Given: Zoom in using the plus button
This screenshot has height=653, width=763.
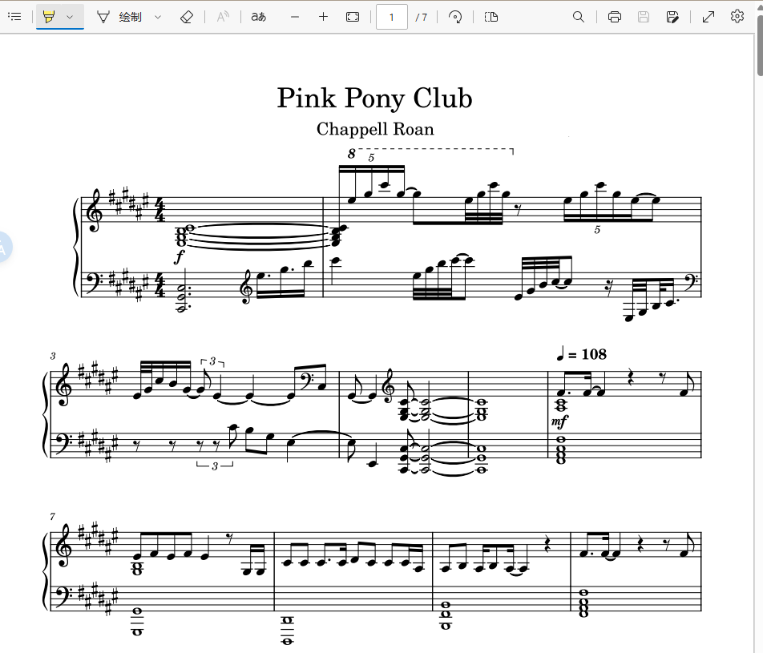Looking at the screenshot, I should tap(324, 17).
